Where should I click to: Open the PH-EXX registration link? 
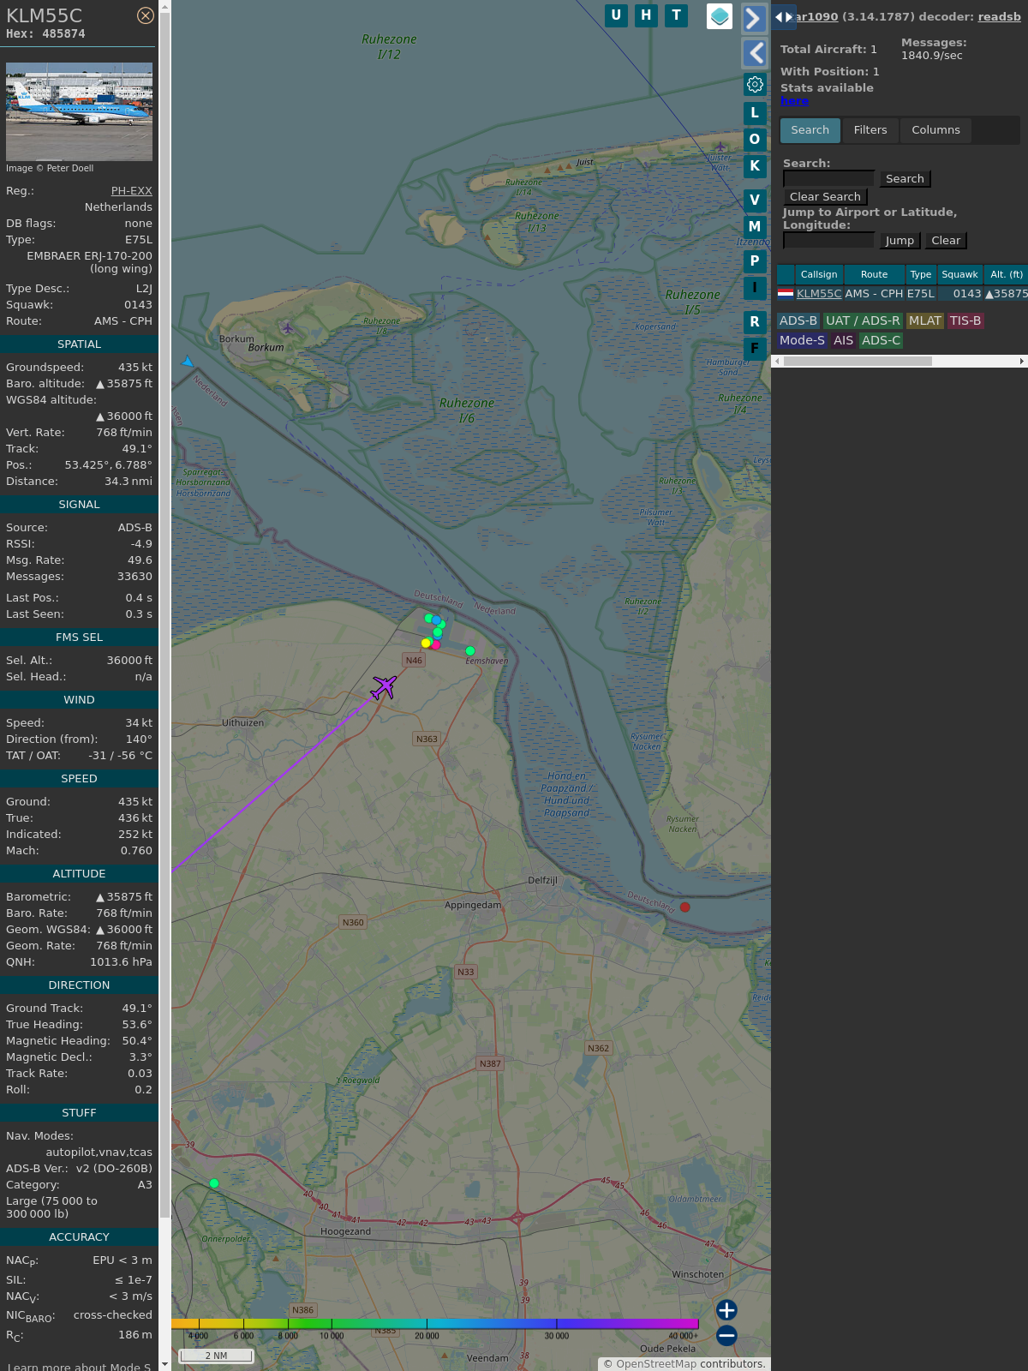point(131,191)
